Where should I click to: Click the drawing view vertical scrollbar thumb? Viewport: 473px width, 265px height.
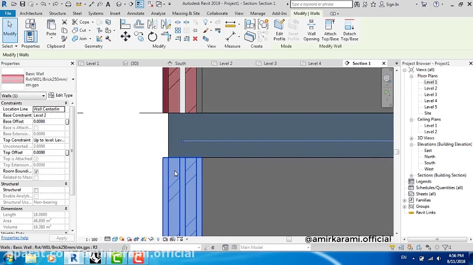pos(397,152)
